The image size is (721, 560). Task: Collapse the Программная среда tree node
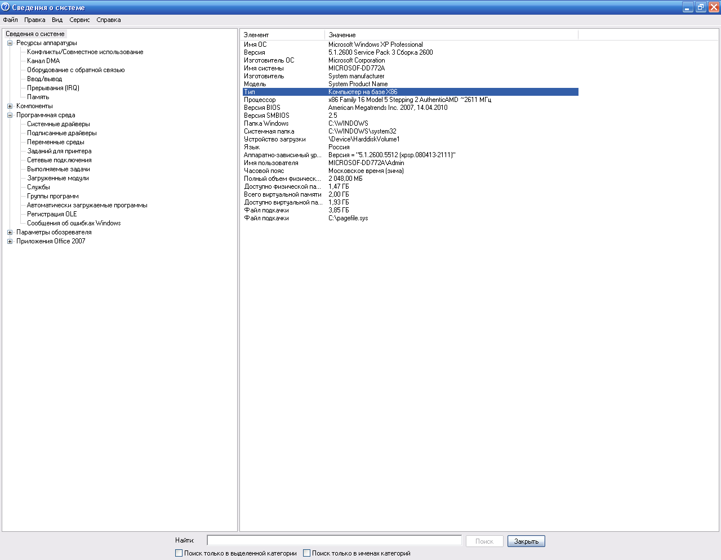[10, 115]
